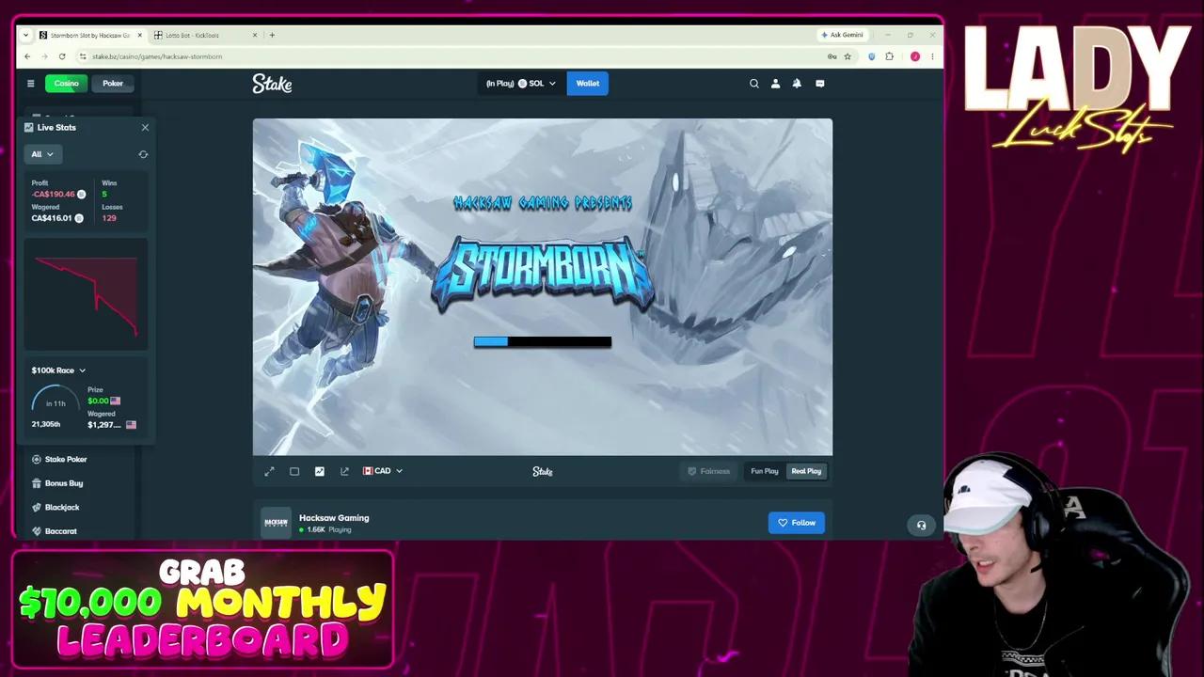
Task: Open live support headset button
Action: [921, 526]
